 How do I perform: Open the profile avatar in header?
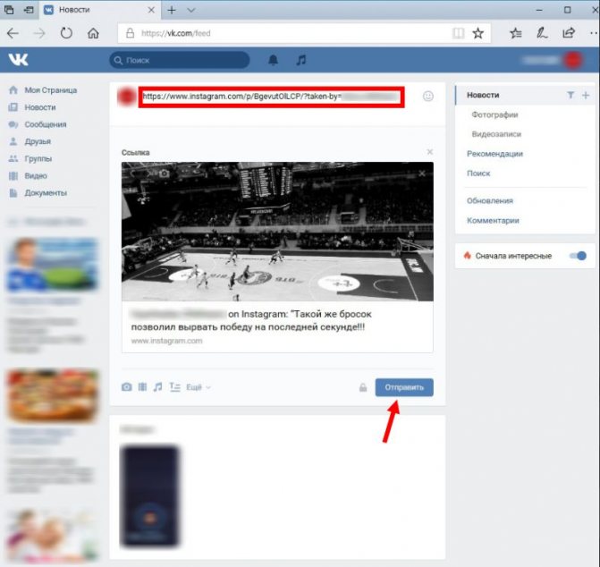click(572, 60)
